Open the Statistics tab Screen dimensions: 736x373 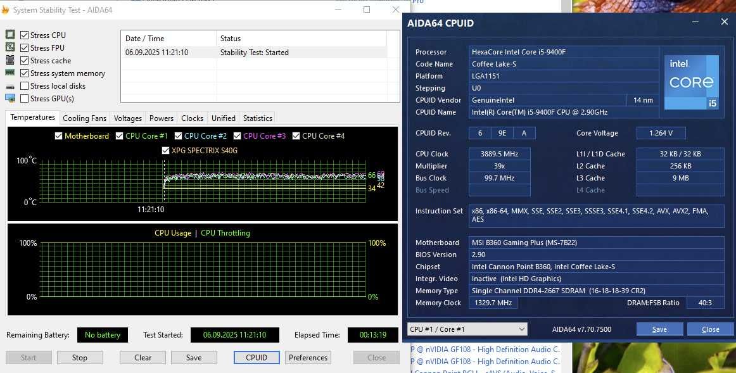pos(258,118)
